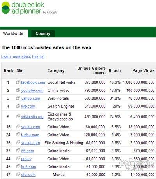Viewport: 156px width, 179px height.
Task: Click the external-link icon beside qiyi.com
Action: (x=18, y=174)
